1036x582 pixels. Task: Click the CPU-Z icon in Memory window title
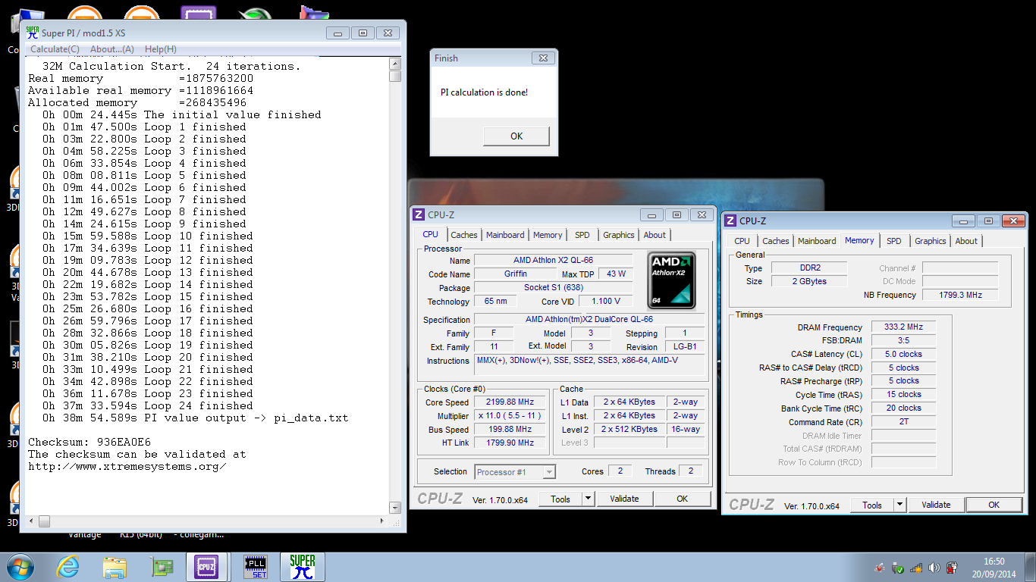[x=730, y=221]
